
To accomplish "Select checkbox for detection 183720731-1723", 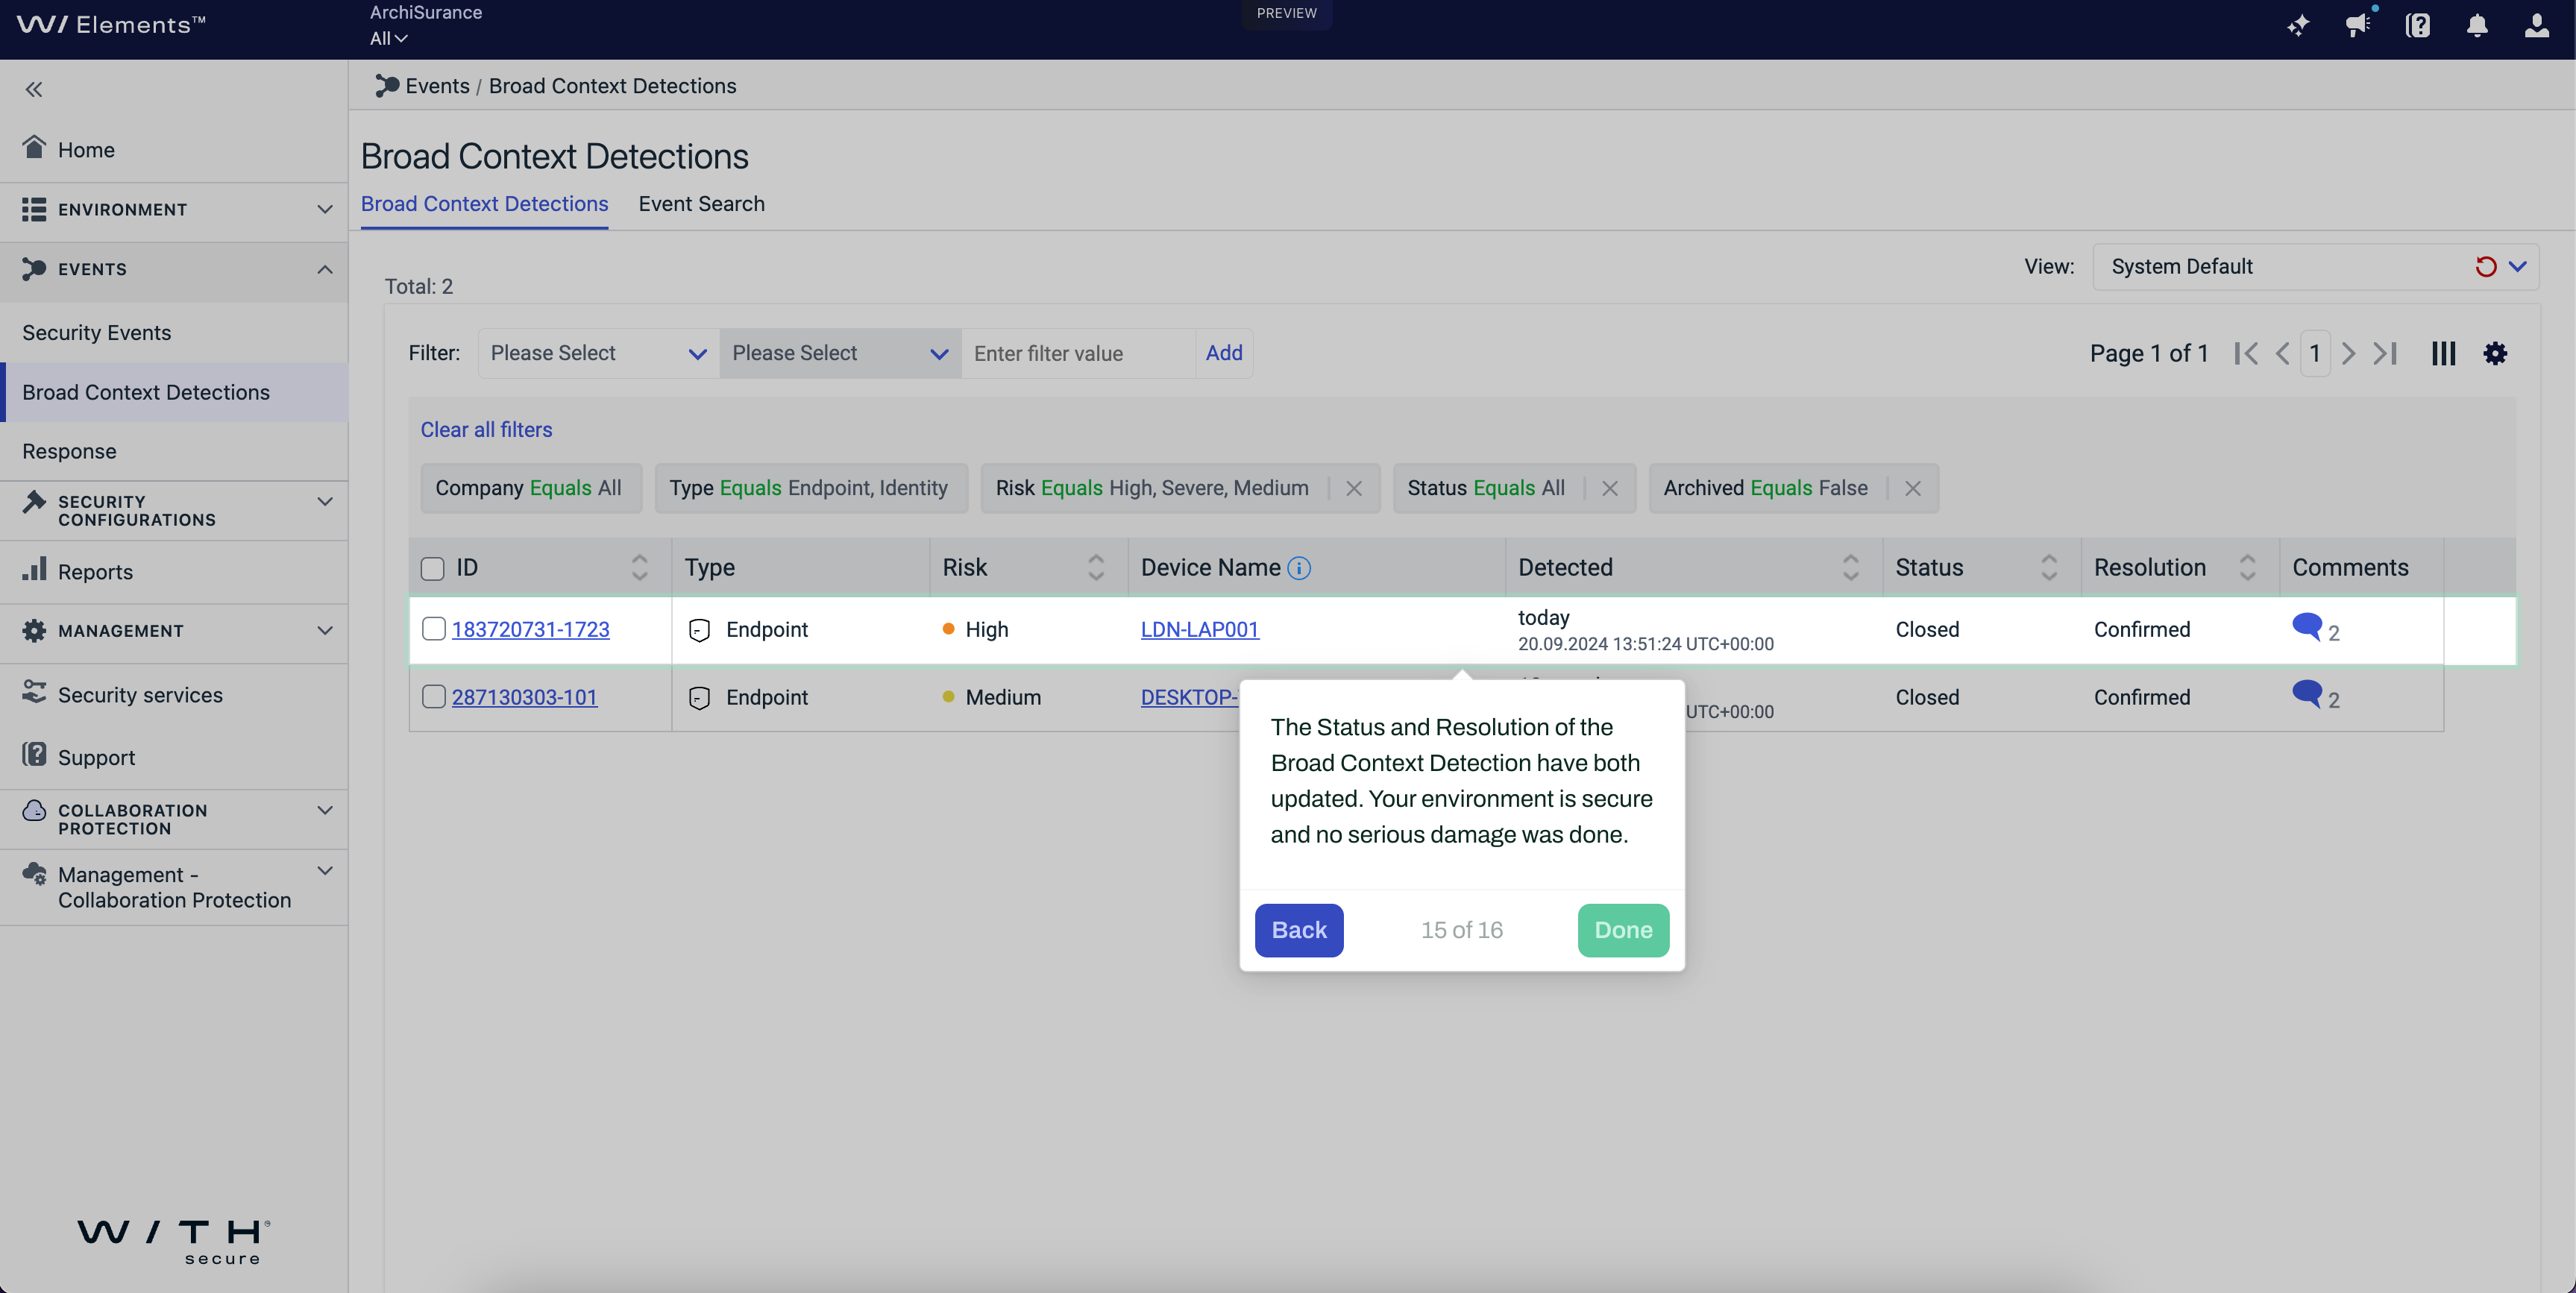I will 433,629.
